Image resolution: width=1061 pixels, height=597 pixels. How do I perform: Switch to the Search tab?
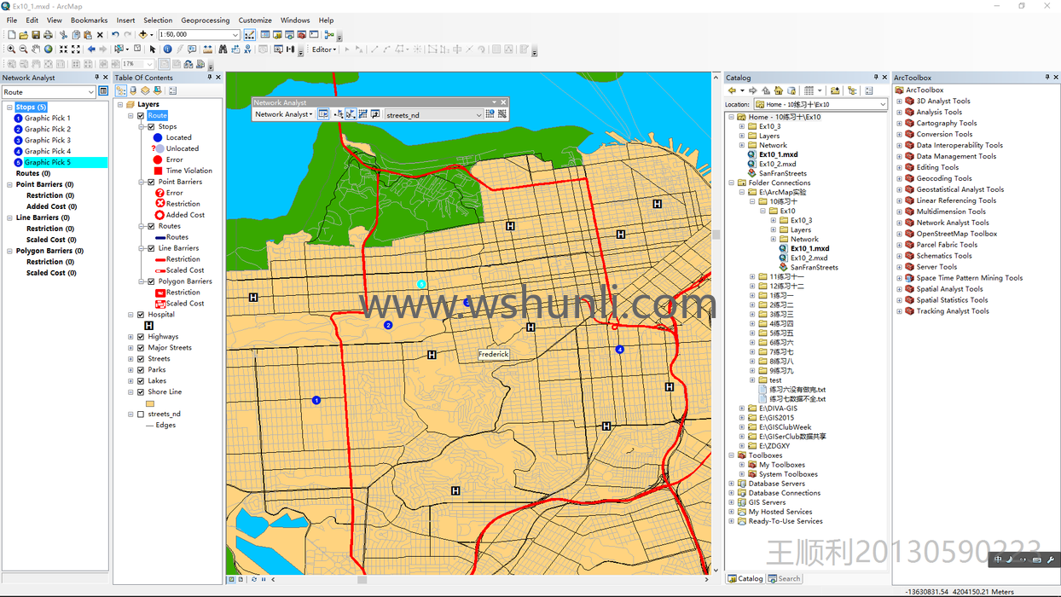[x=784, y=578]
